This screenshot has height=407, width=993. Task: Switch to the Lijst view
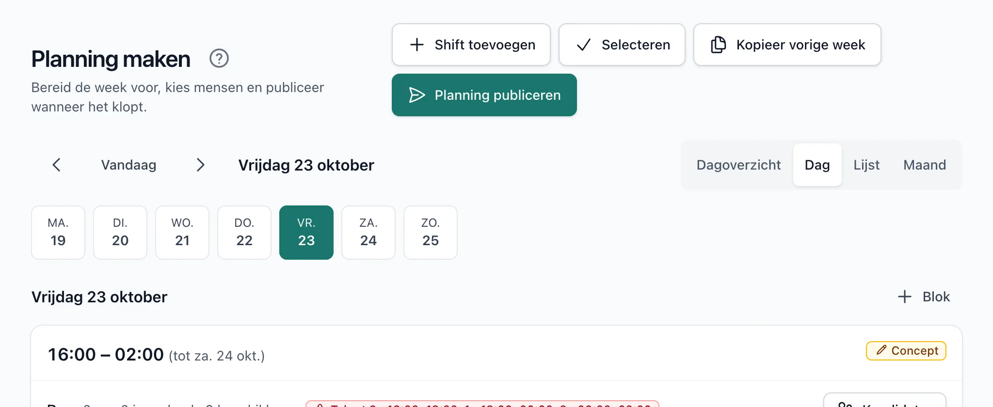(x=866, y=165)
